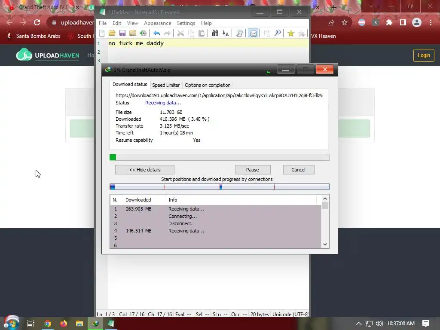440x330 pixels.
Task: Click Add to favorites grey star icon
Action: coord(301,34)
